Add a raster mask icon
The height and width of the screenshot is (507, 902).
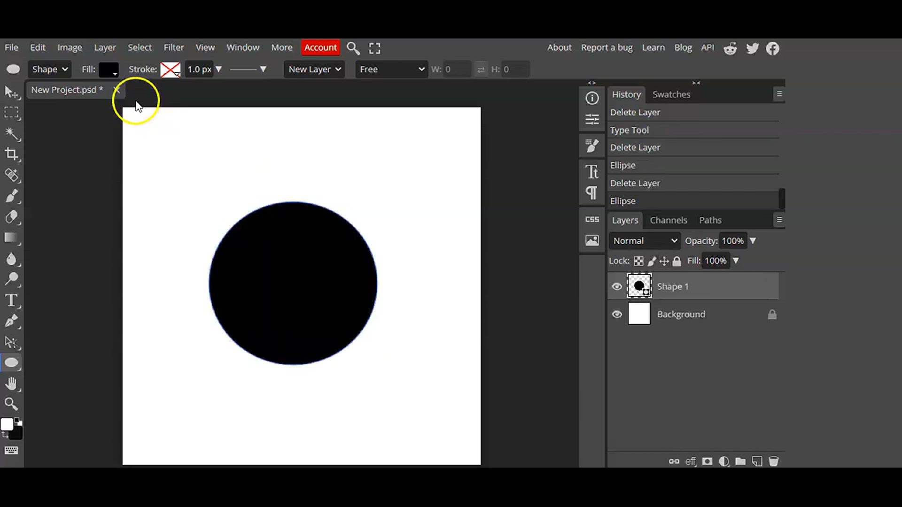(708, 461)
